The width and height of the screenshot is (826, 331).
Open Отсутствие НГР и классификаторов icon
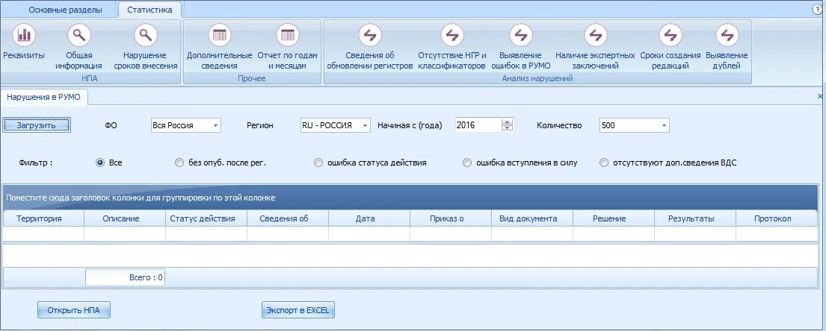point(452,36)
